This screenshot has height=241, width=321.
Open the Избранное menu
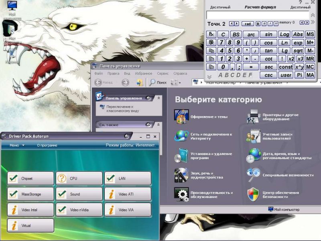click(x=143, y=74)
